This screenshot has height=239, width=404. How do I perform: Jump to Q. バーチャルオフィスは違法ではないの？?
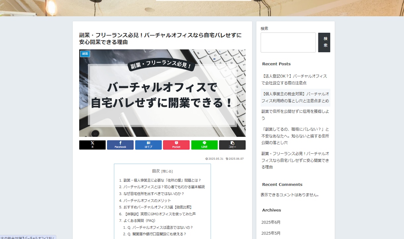pyautogui.click(x=160, y=227)
